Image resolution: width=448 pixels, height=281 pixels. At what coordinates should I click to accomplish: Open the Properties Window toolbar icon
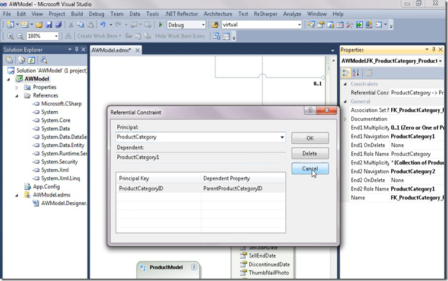point(321,25)
